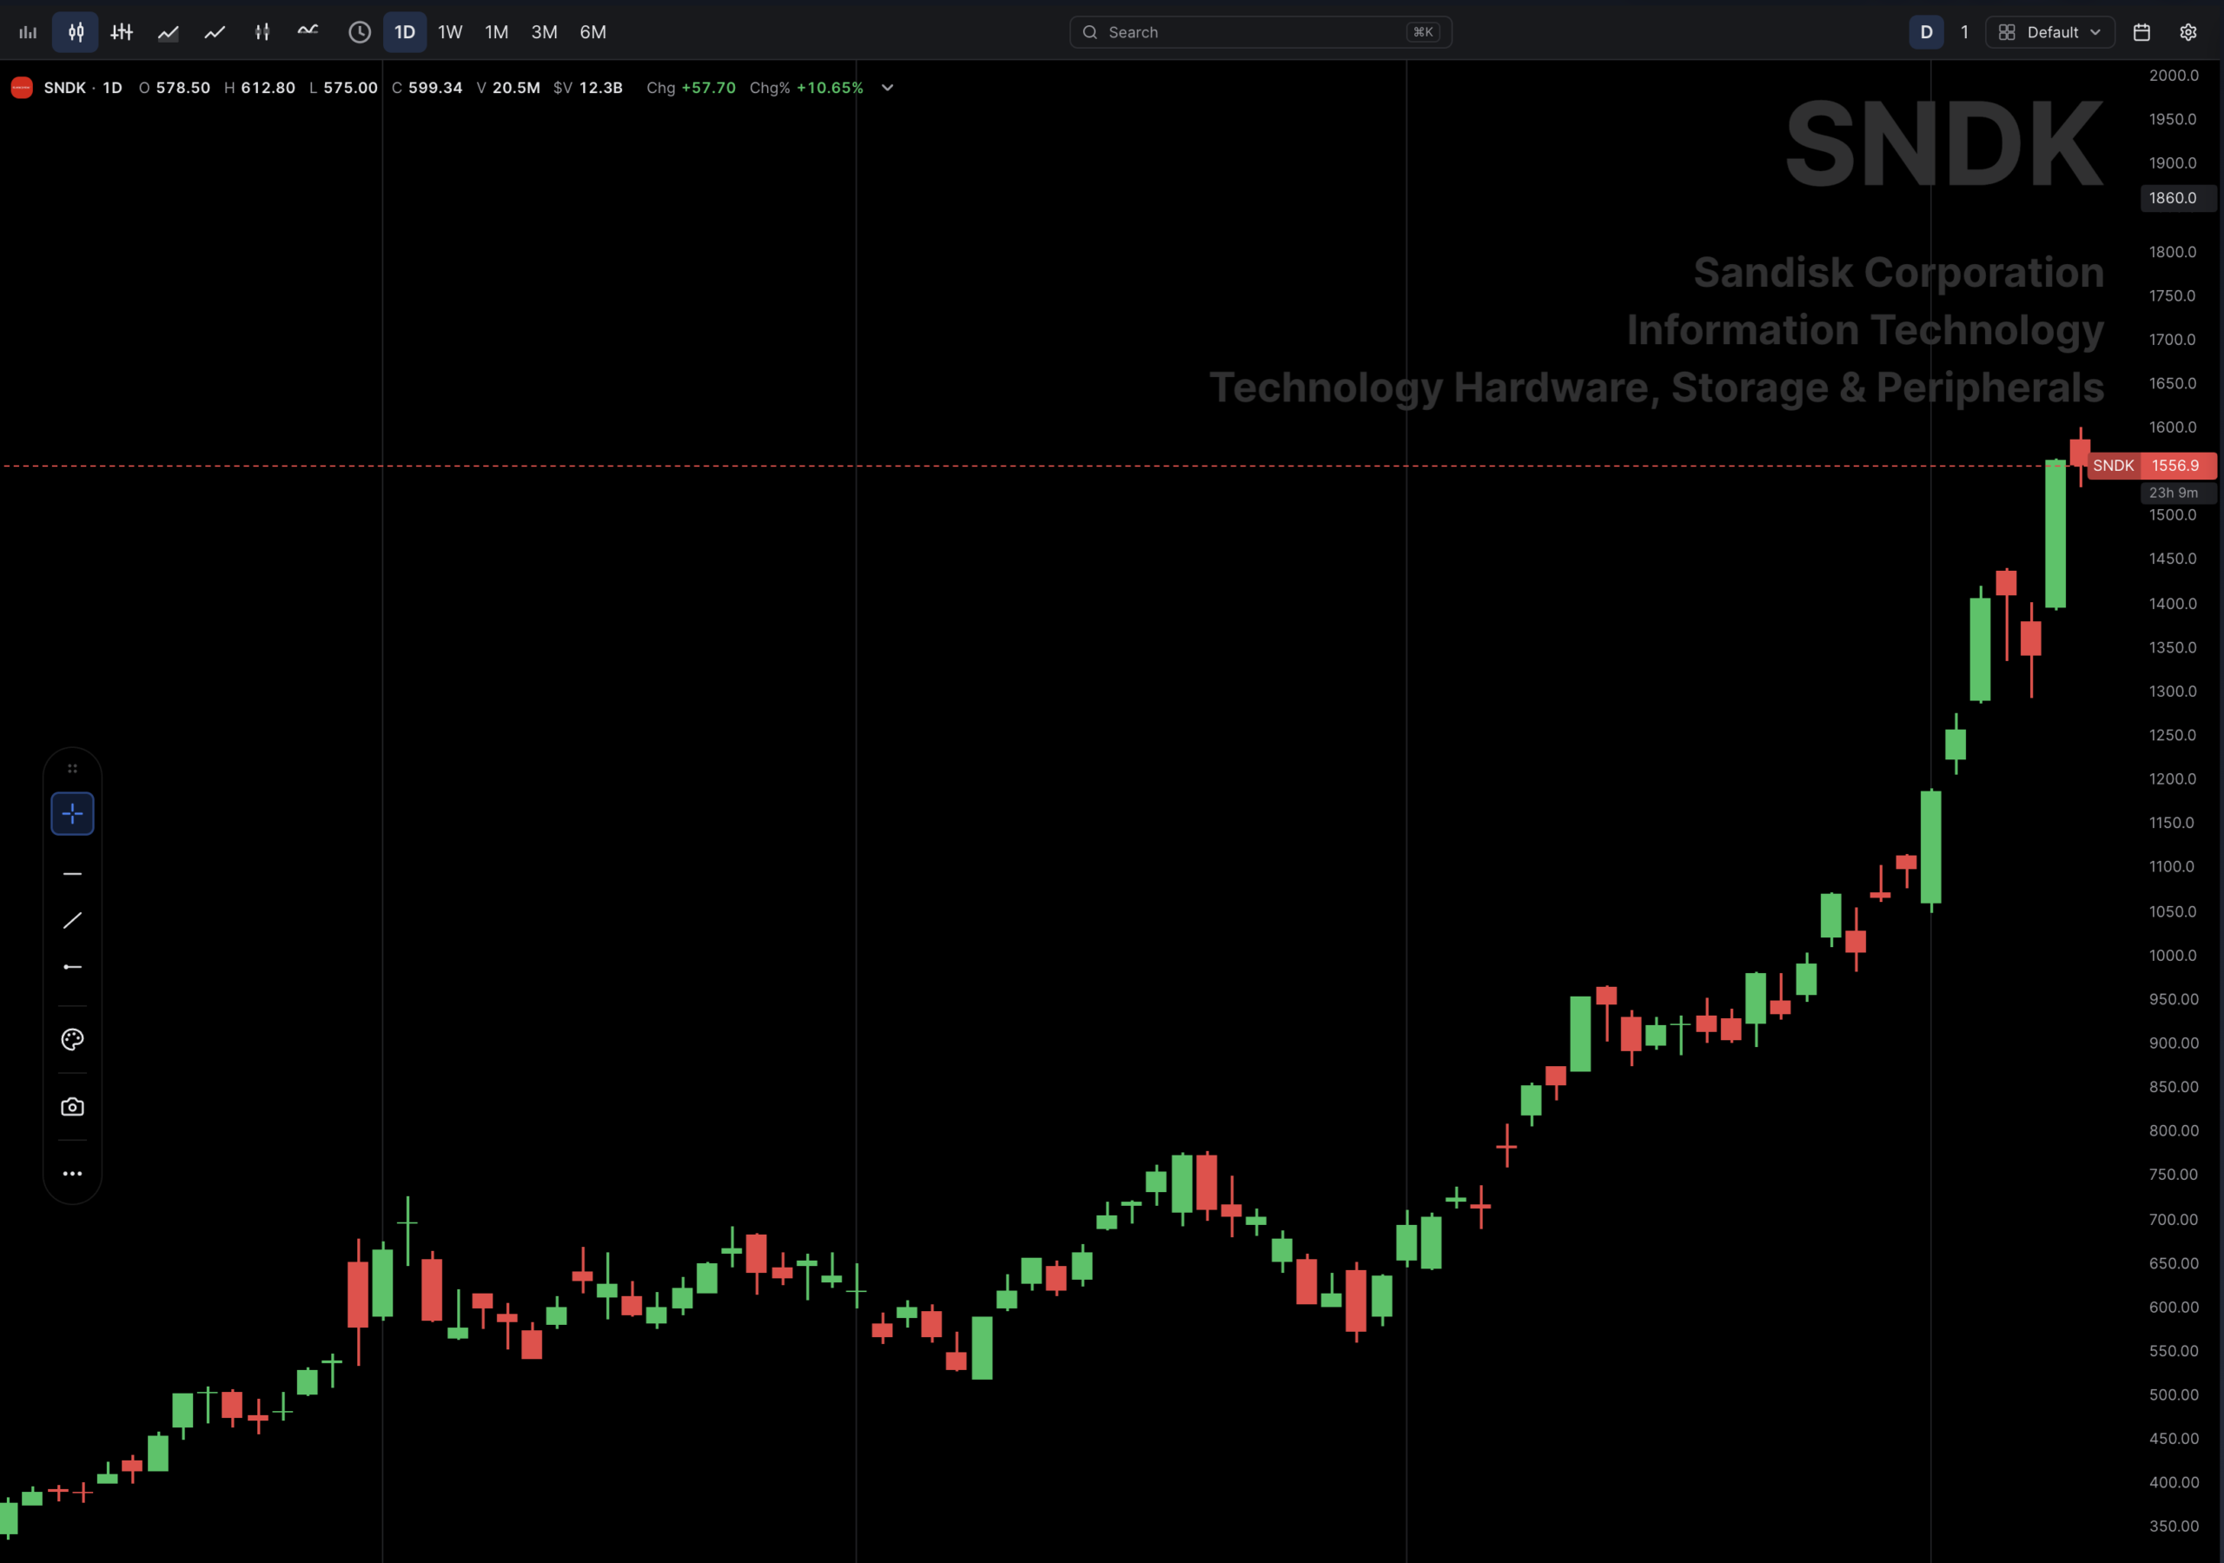Expand the SNDK quote details chevron

pyautogui.click(x=887, y=88)
